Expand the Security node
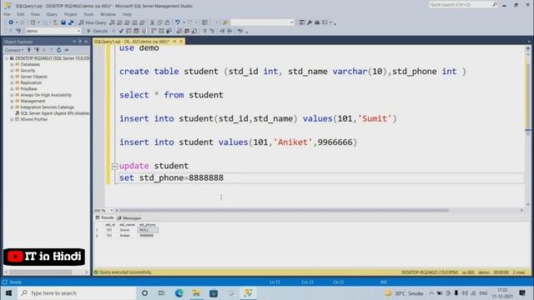The height and width of the screenshot is (300, 534). tap(12, 70)
